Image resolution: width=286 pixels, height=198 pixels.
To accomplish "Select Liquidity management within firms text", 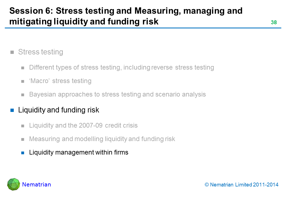I will [x=78, y=152].
